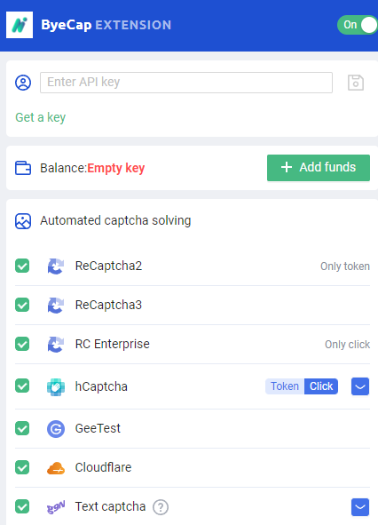378x525 pixels.
Task: Click the Add funds button
Action: 319,168
